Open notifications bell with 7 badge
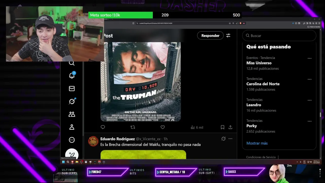The image size is (325, 183). (72, 75)
